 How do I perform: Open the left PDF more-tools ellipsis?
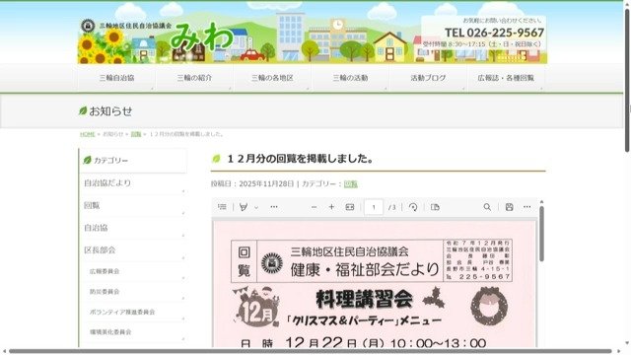[x=274, y=207]
